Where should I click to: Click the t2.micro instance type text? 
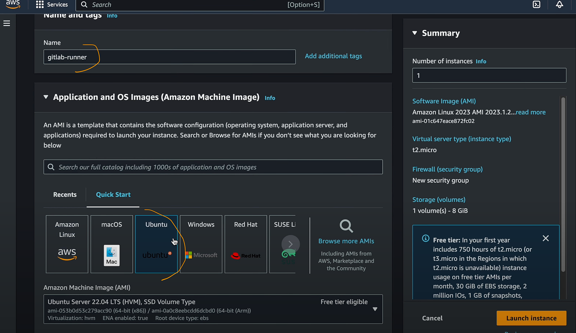click(425, 150)
